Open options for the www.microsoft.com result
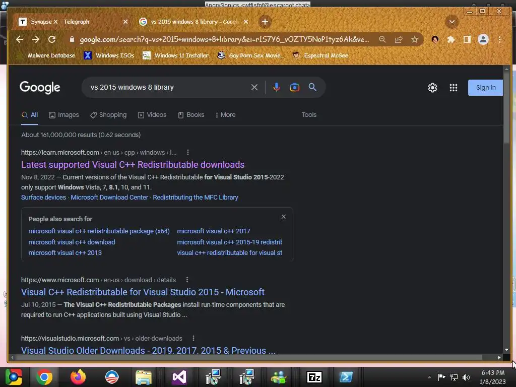516x387 pixels. (x=187, y=280)
